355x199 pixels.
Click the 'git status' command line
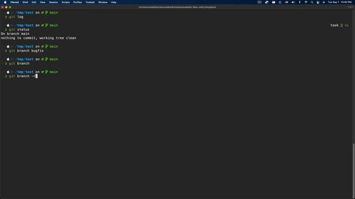click(x=19, y=29)
